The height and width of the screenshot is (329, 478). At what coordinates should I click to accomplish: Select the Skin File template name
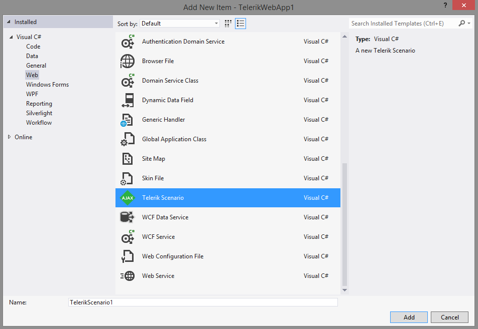tap(153, 178)
